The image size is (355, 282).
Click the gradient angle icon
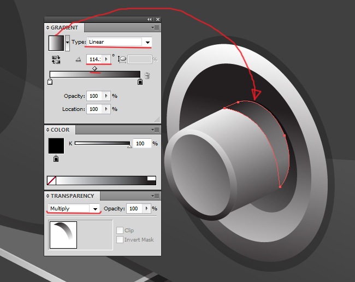(x=78, y=60)
